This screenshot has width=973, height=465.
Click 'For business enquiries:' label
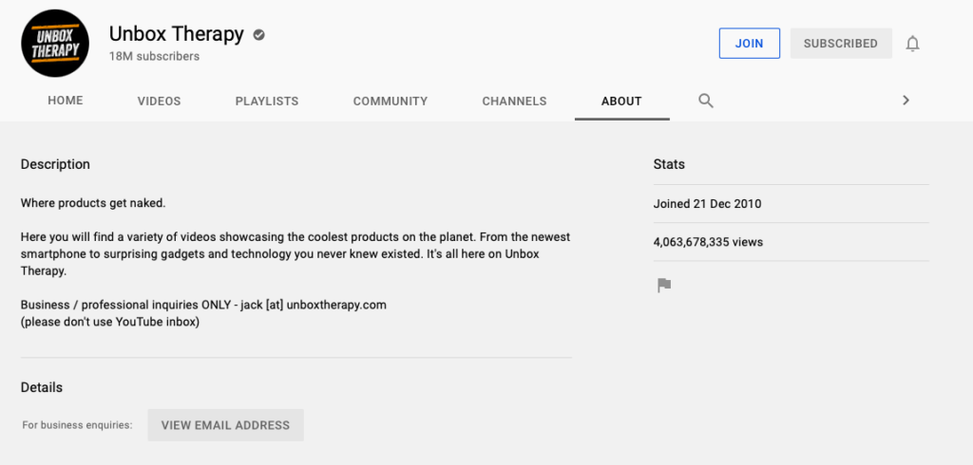[78, 425]
